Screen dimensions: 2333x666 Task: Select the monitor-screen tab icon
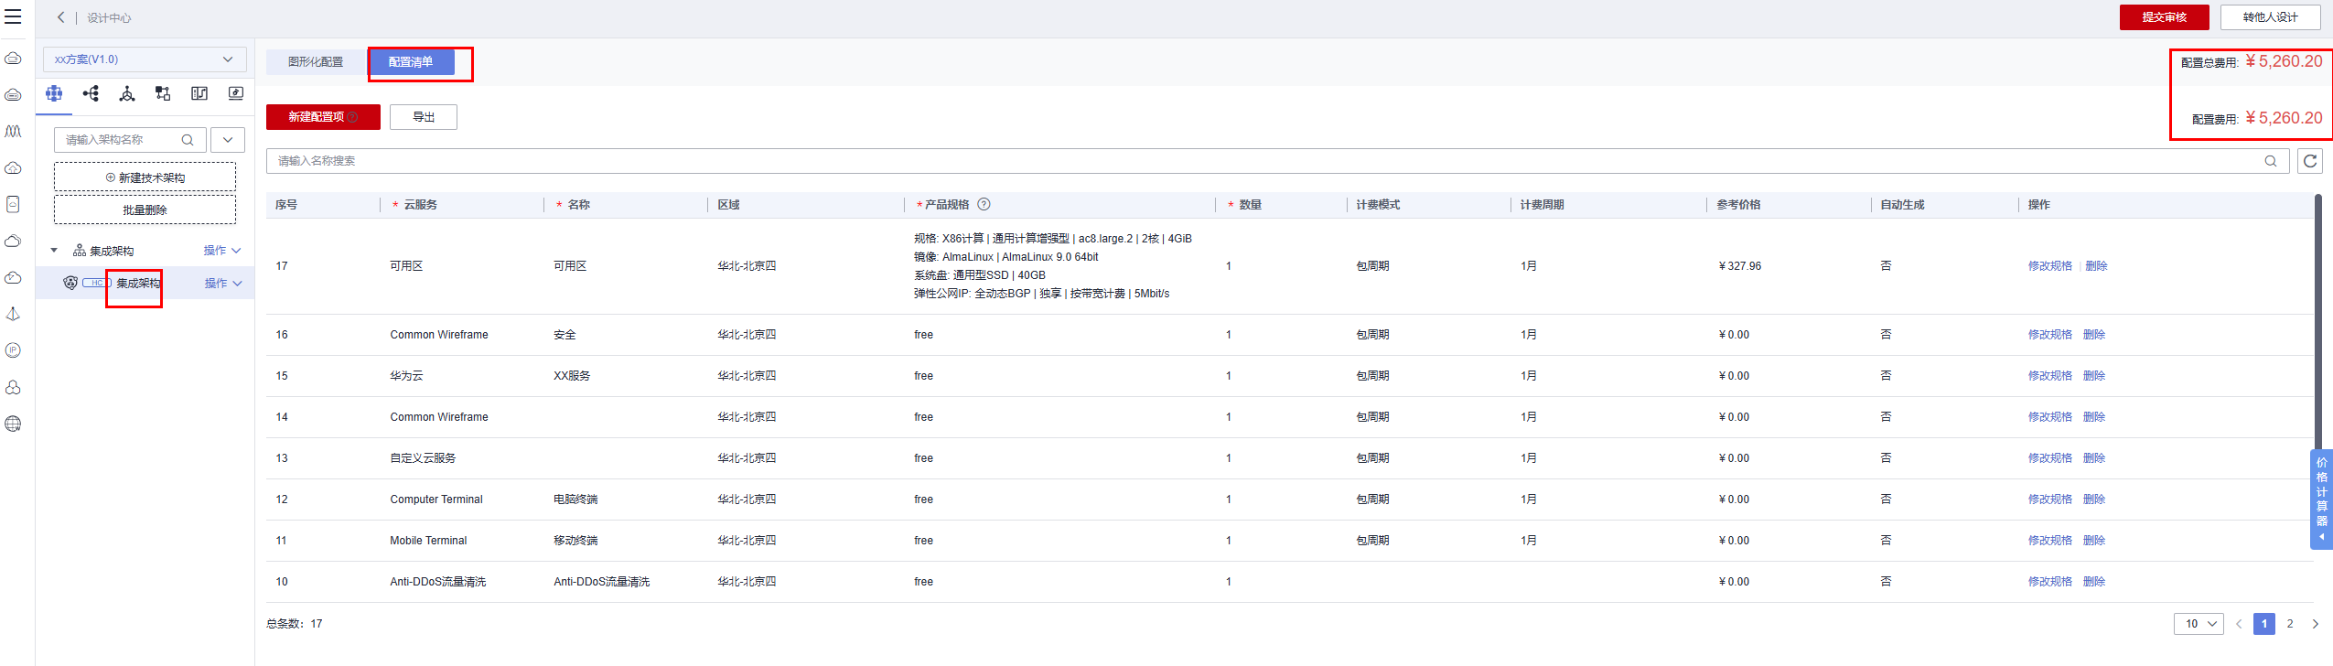coord(236,93)
